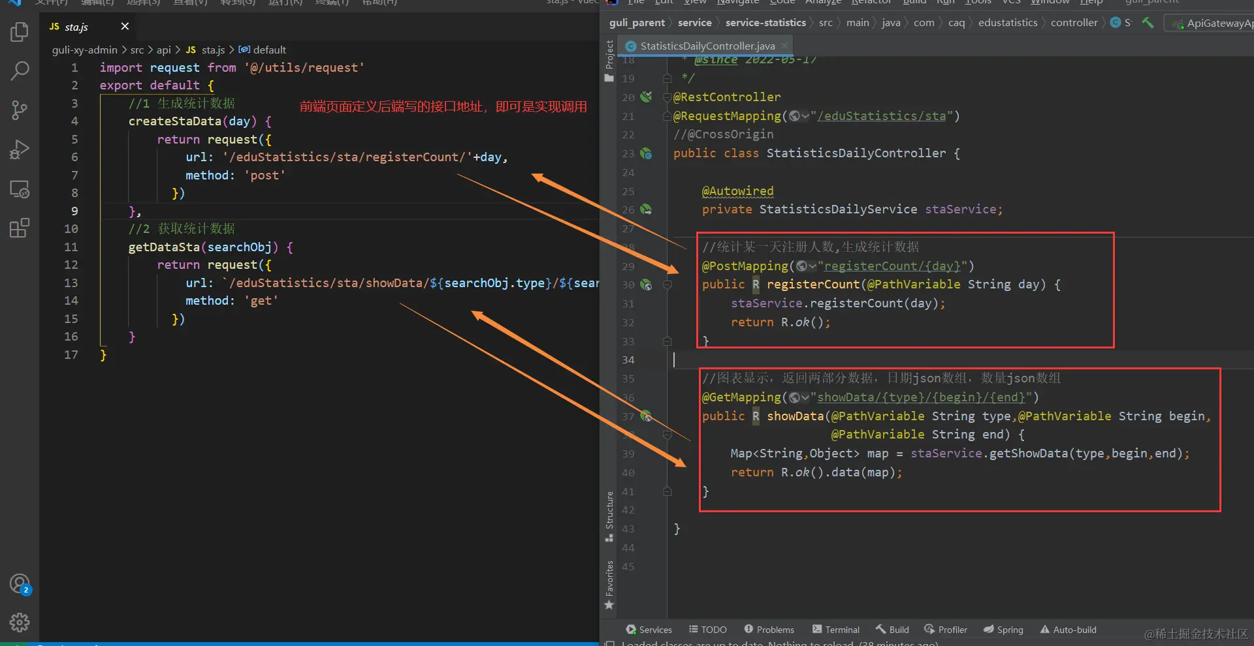Click the @Autowired annotation text

coord(738,191)
